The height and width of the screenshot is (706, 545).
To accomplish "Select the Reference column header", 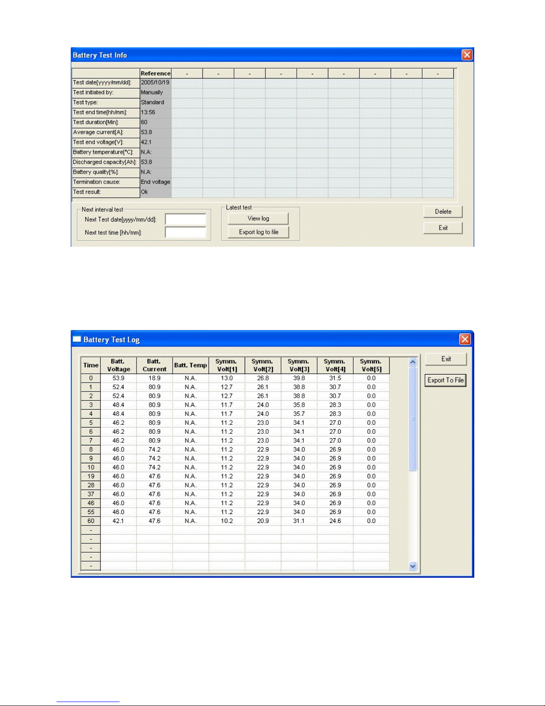I will pos(156,73).
